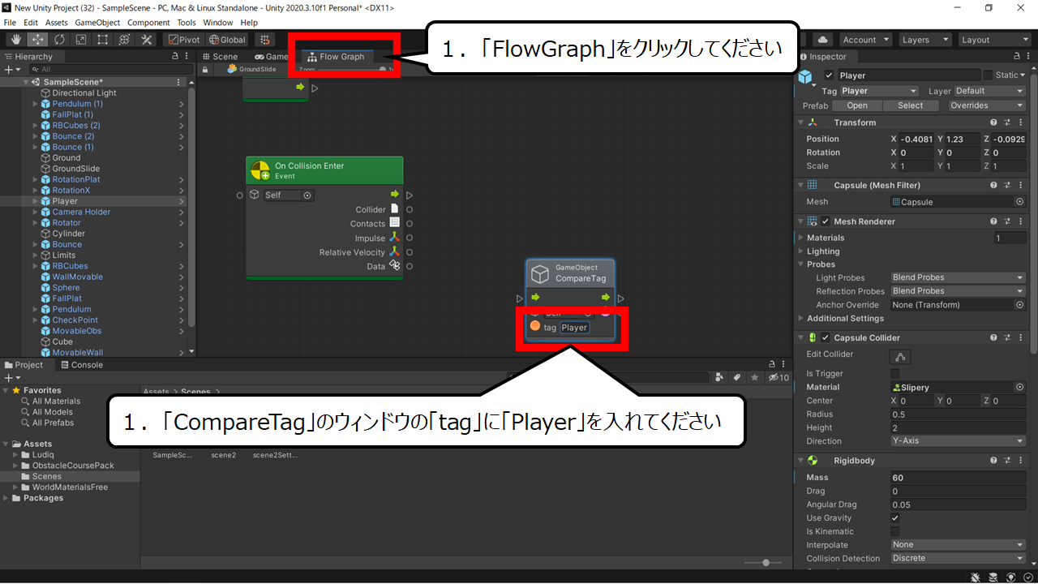Toggle hidden packages visibility count

click(x=778, y=377)
